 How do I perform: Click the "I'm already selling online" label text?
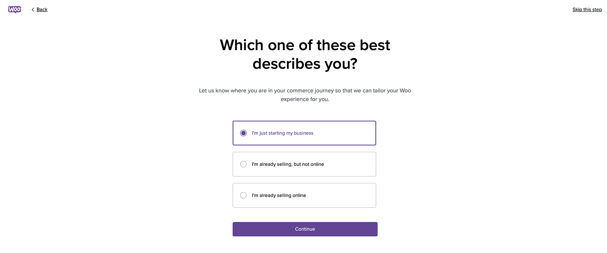[x=279, y=195]
